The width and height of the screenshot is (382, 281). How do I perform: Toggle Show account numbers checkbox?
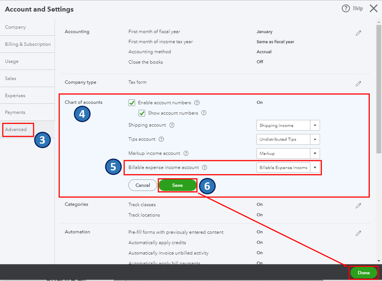tap(142, 113)
